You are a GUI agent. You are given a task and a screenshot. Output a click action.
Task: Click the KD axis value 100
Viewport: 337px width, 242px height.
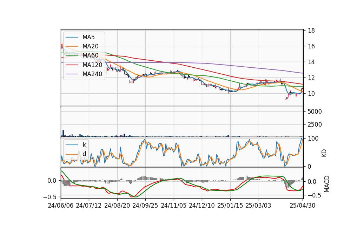tap(313, 139)
